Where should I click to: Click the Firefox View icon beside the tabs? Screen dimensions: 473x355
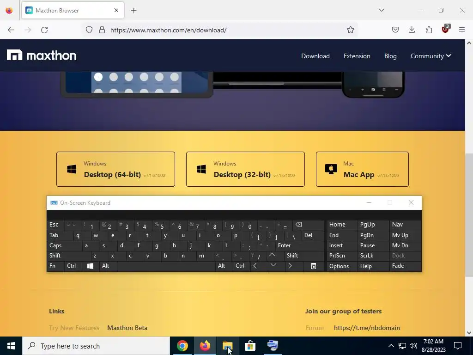click(9, 11)
